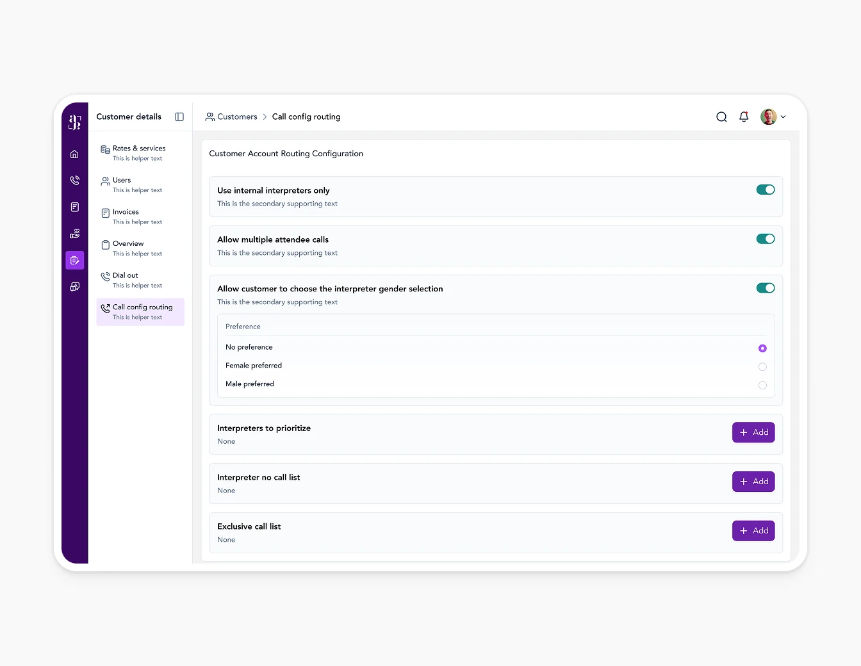Open the chat/support icon at sidebar bottom
This screenshot has height=666, width=861.
[74, 286]
